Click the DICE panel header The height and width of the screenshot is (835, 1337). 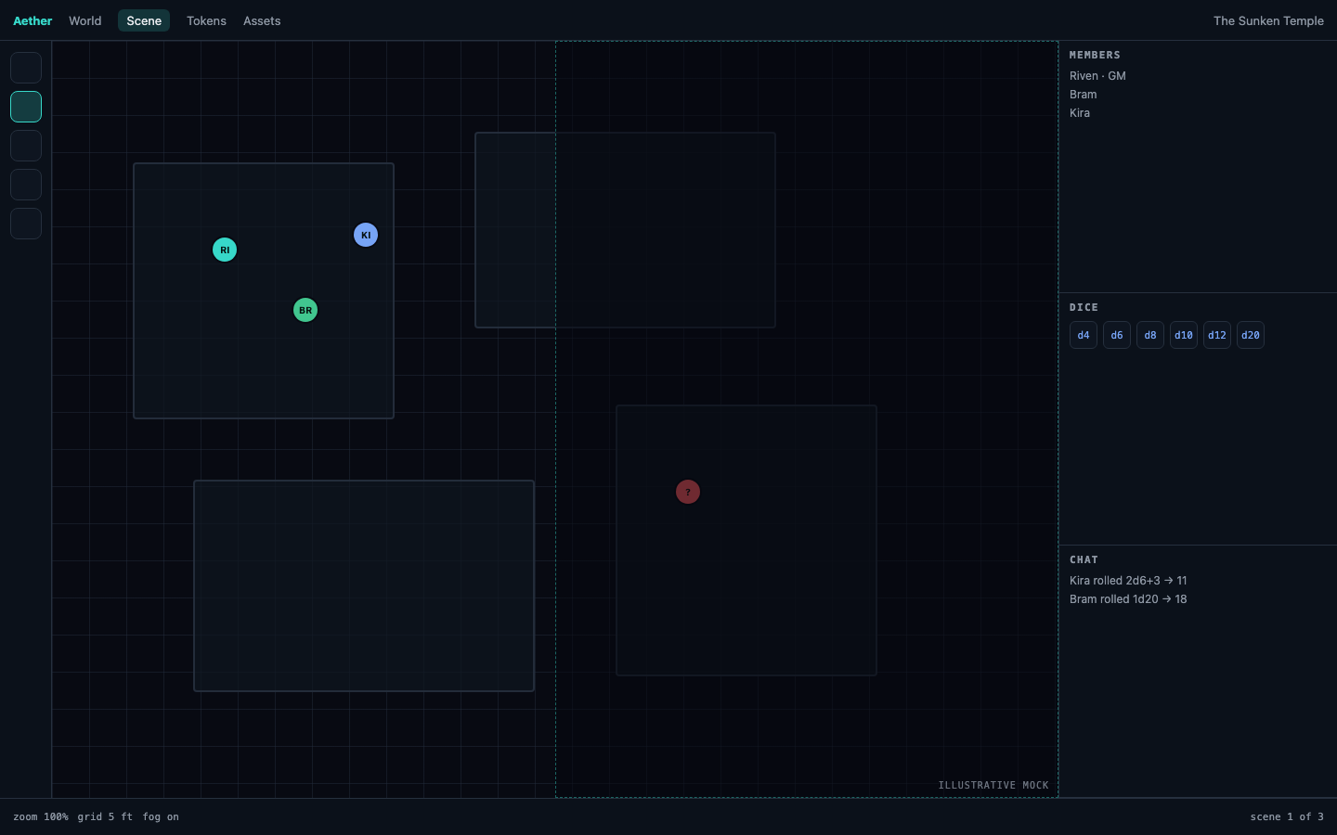pos(1084,307)
